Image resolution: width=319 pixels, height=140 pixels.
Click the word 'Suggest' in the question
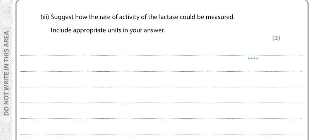[x=62, y=17]
